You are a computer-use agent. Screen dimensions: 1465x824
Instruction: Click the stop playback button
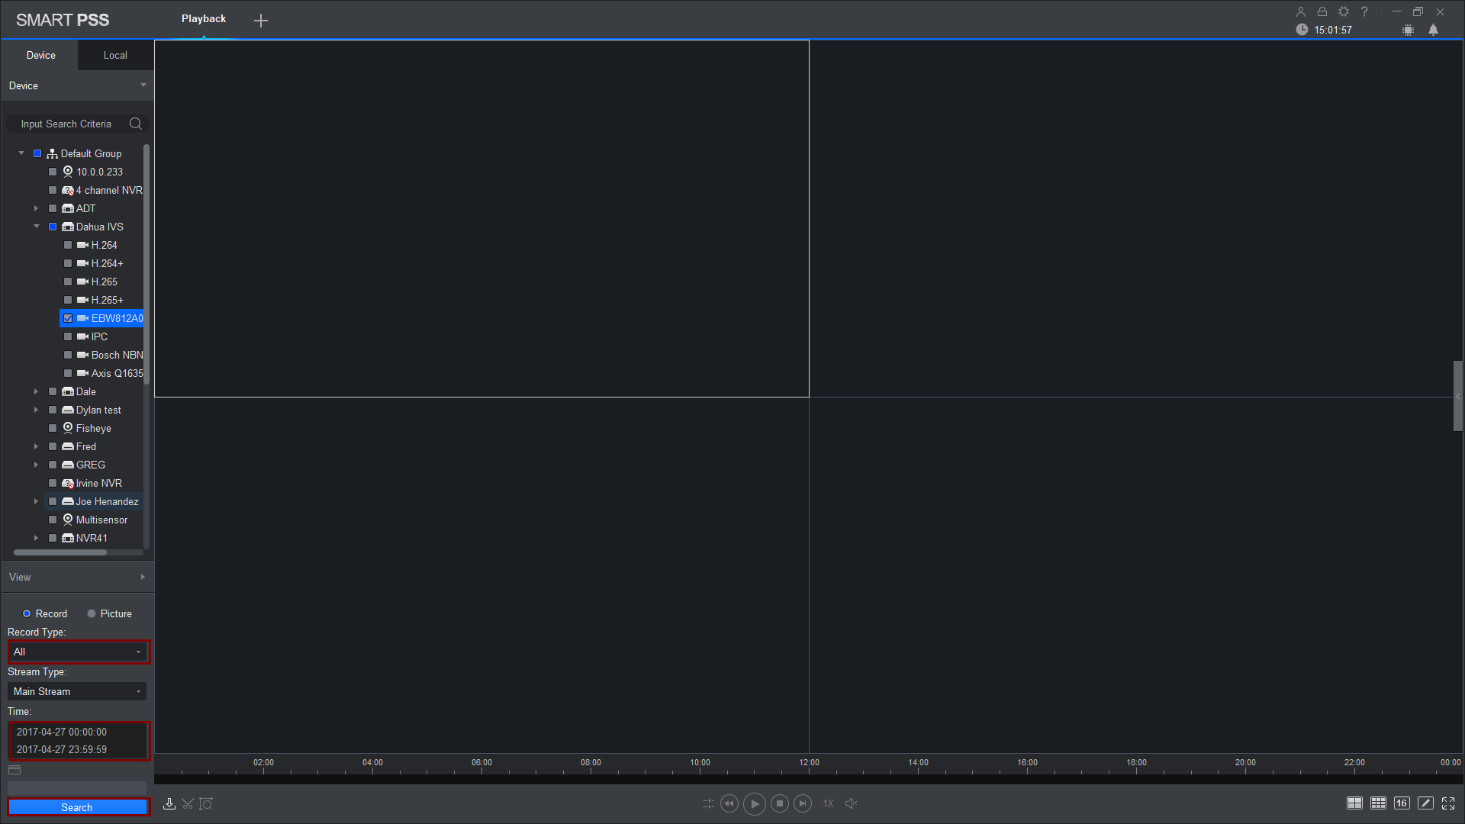point(779,803)
